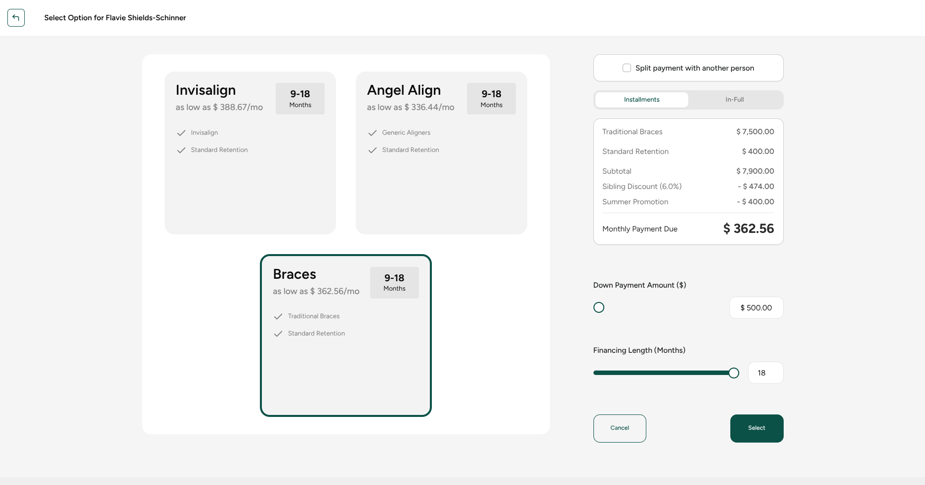Switch to the Installments tab
The image size is (925, 485).
pos(641,99)
